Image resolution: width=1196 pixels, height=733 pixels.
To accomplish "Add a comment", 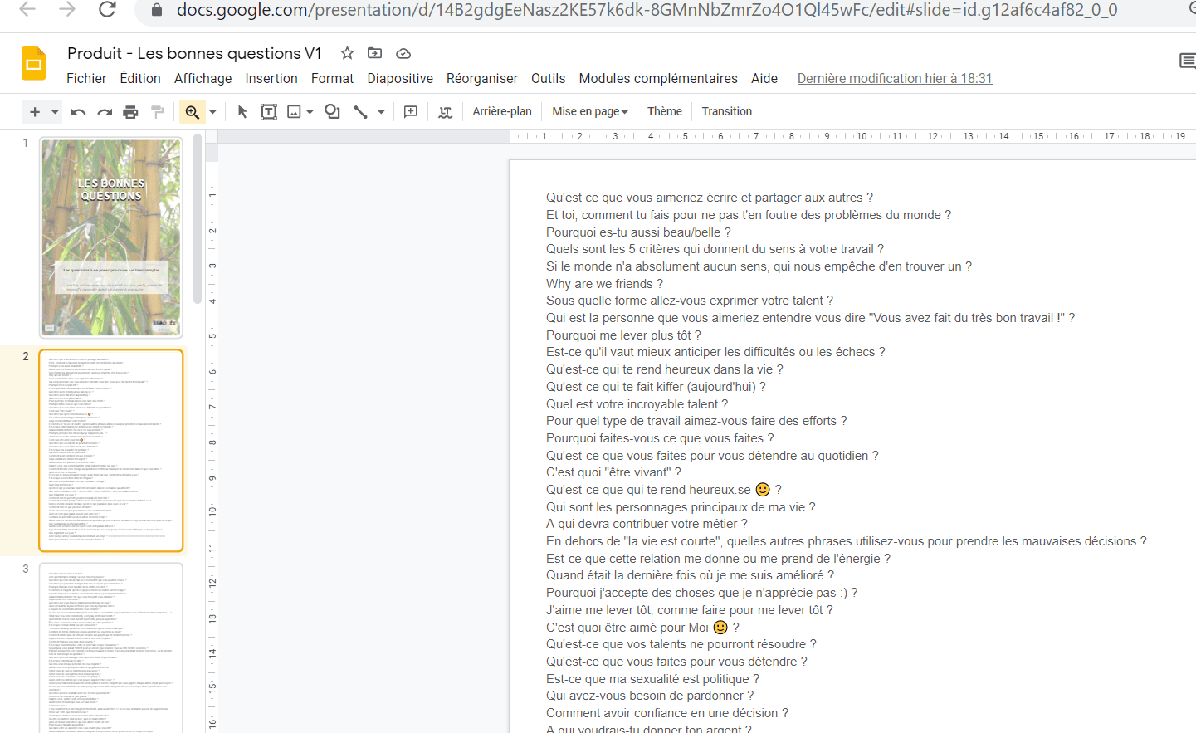I will pyautogui.click(x=410, y=111).
